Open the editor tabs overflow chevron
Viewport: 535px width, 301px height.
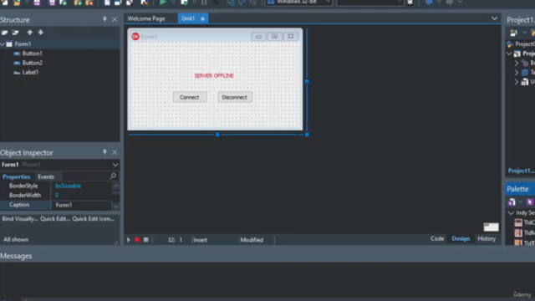pyautogui.click(x=494, y=18)
